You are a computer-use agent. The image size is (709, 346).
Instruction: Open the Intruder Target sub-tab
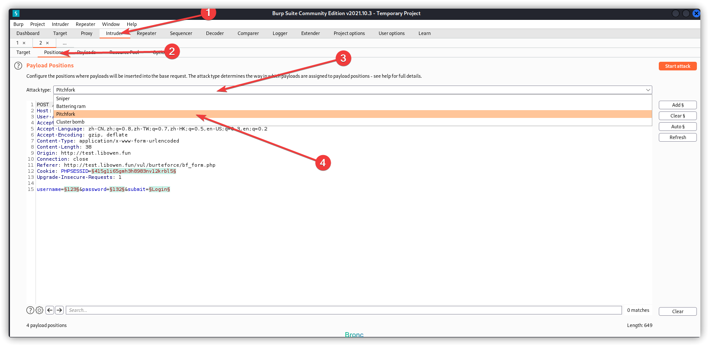pos(23,52)
